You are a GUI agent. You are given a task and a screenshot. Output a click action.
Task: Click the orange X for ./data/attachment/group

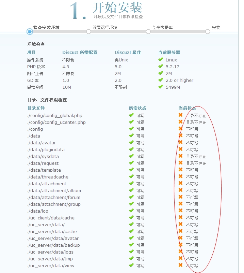[181, 204]
